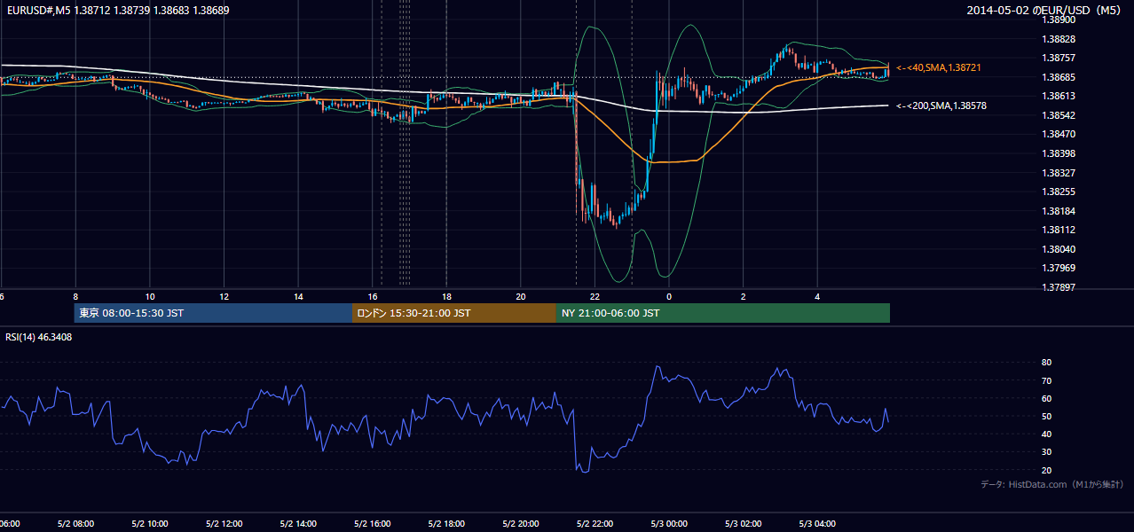Click hour tick 2 under price chart
Viewport: 1134px width, 532px height.
point(744,296)
